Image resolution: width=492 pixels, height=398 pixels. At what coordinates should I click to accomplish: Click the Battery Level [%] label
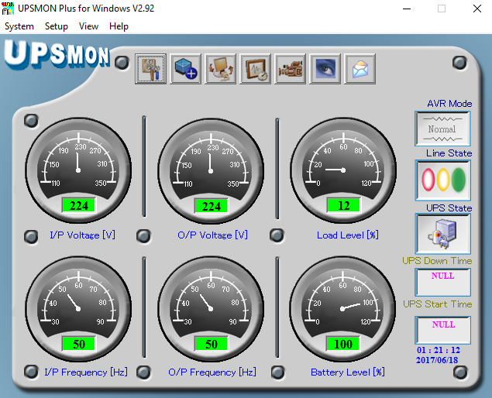pyautogui.click(x=348, y=372)
